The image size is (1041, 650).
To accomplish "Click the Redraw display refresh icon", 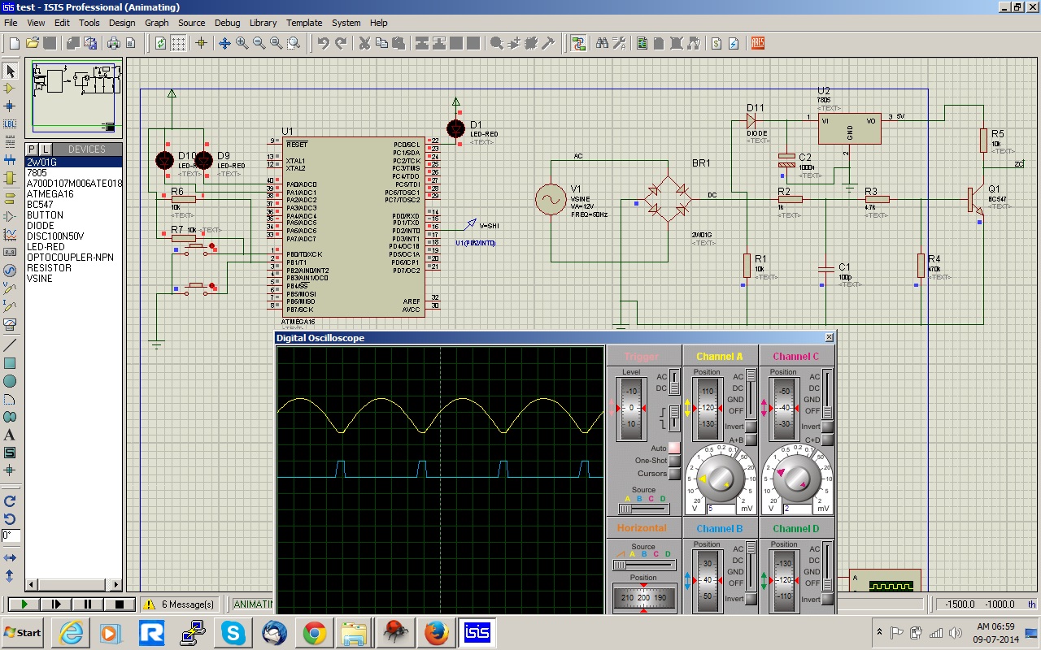I will pos(161,43).
